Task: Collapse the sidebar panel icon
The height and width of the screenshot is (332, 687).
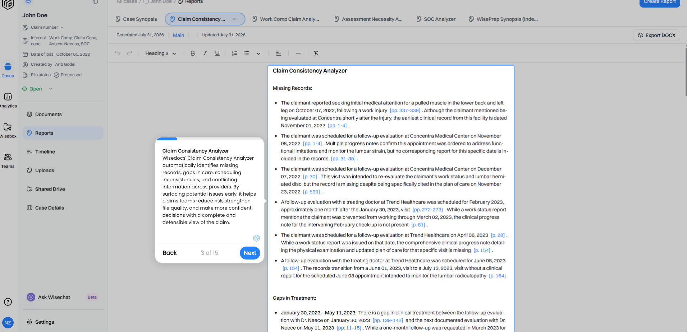Action: click(x=95, y=1)
